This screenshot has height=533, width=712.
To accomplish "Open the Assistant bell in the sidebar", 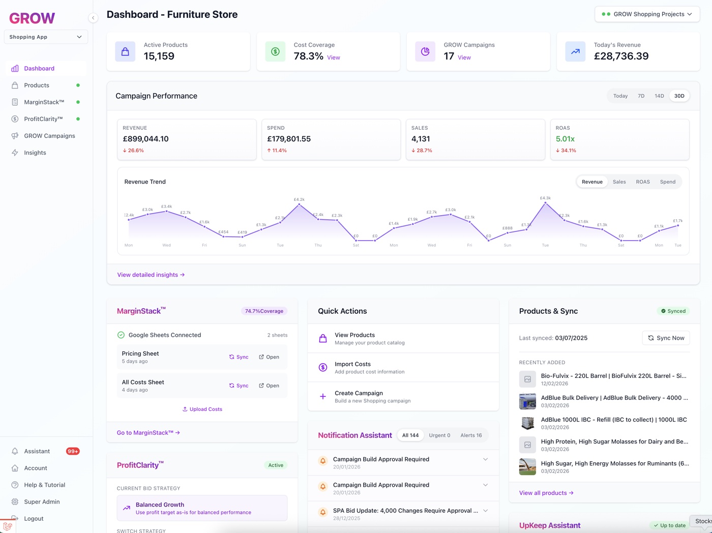I will point(15,451).
